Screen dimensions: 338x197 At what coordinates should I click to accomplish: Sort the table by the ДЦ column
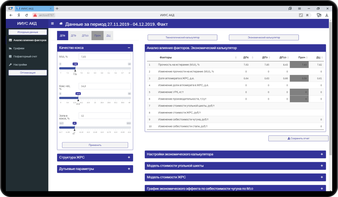322,58
